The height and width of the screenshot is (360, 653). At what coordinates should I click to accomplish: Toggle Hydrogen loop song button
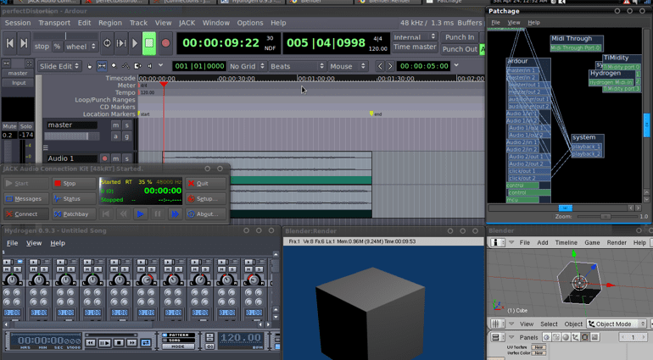tap(146, 342)
